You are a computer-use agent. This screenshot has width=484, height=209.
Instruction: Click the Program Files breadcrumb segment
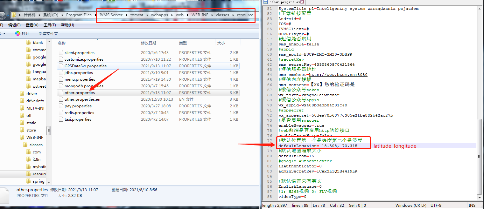point(79,15)
